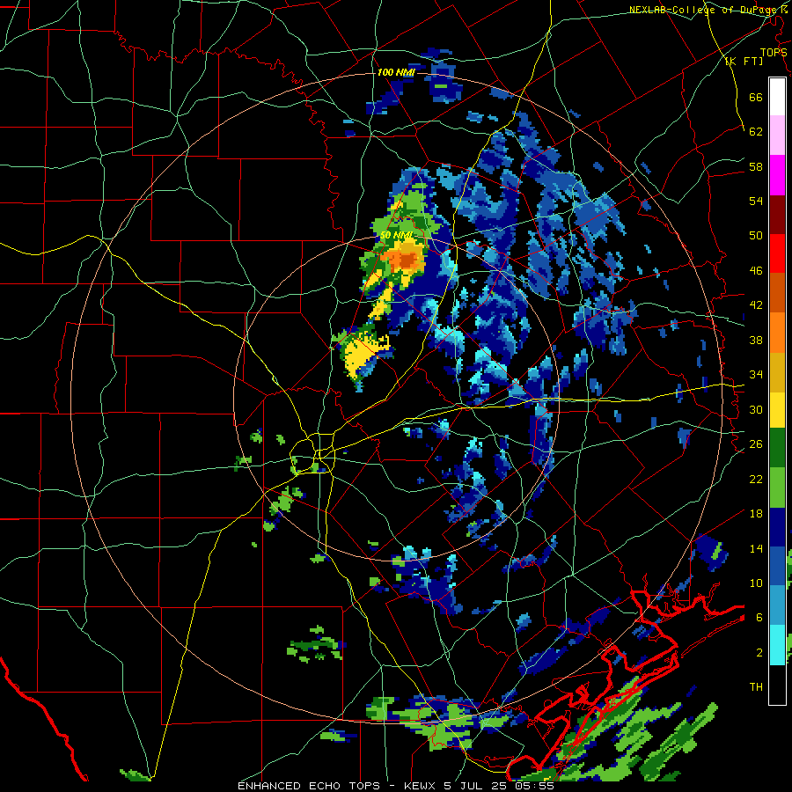This screenshot has height=792, width=792.
Task: Click the NEXLAB-College of DuPage credit text
Action: (x=705, y=10)
